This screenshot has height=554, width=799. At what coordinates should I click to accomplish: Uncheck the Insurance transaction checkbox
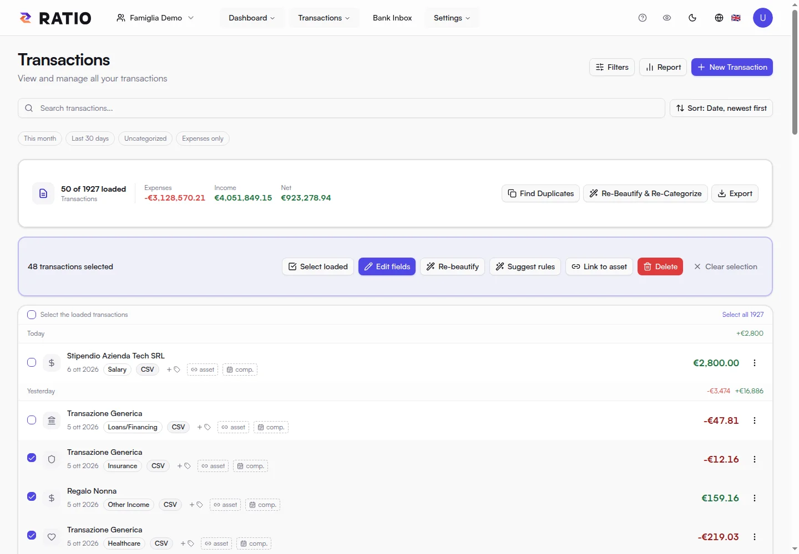32,458
